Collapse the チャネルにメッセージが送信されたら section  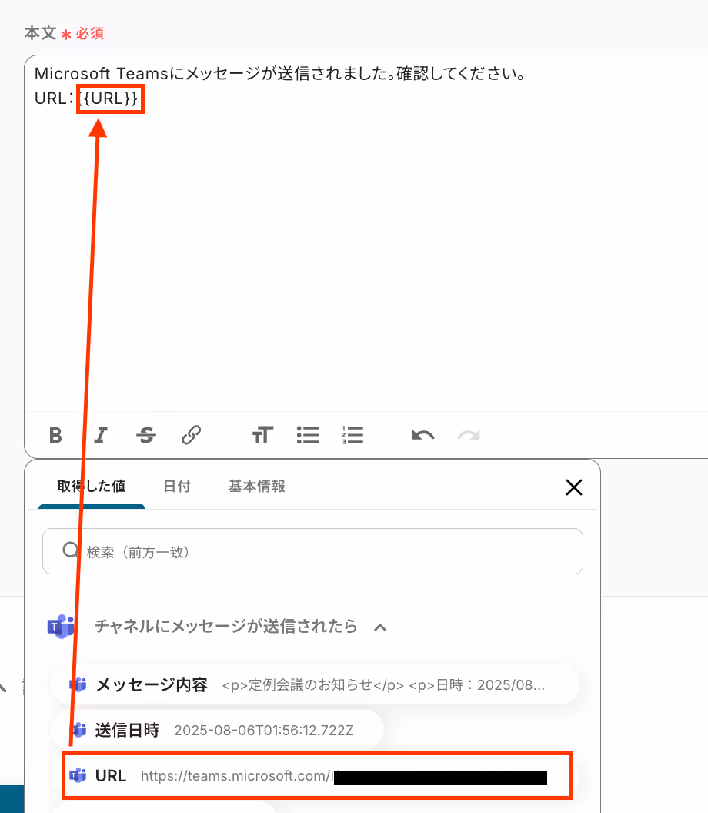[x=380, y=627]
